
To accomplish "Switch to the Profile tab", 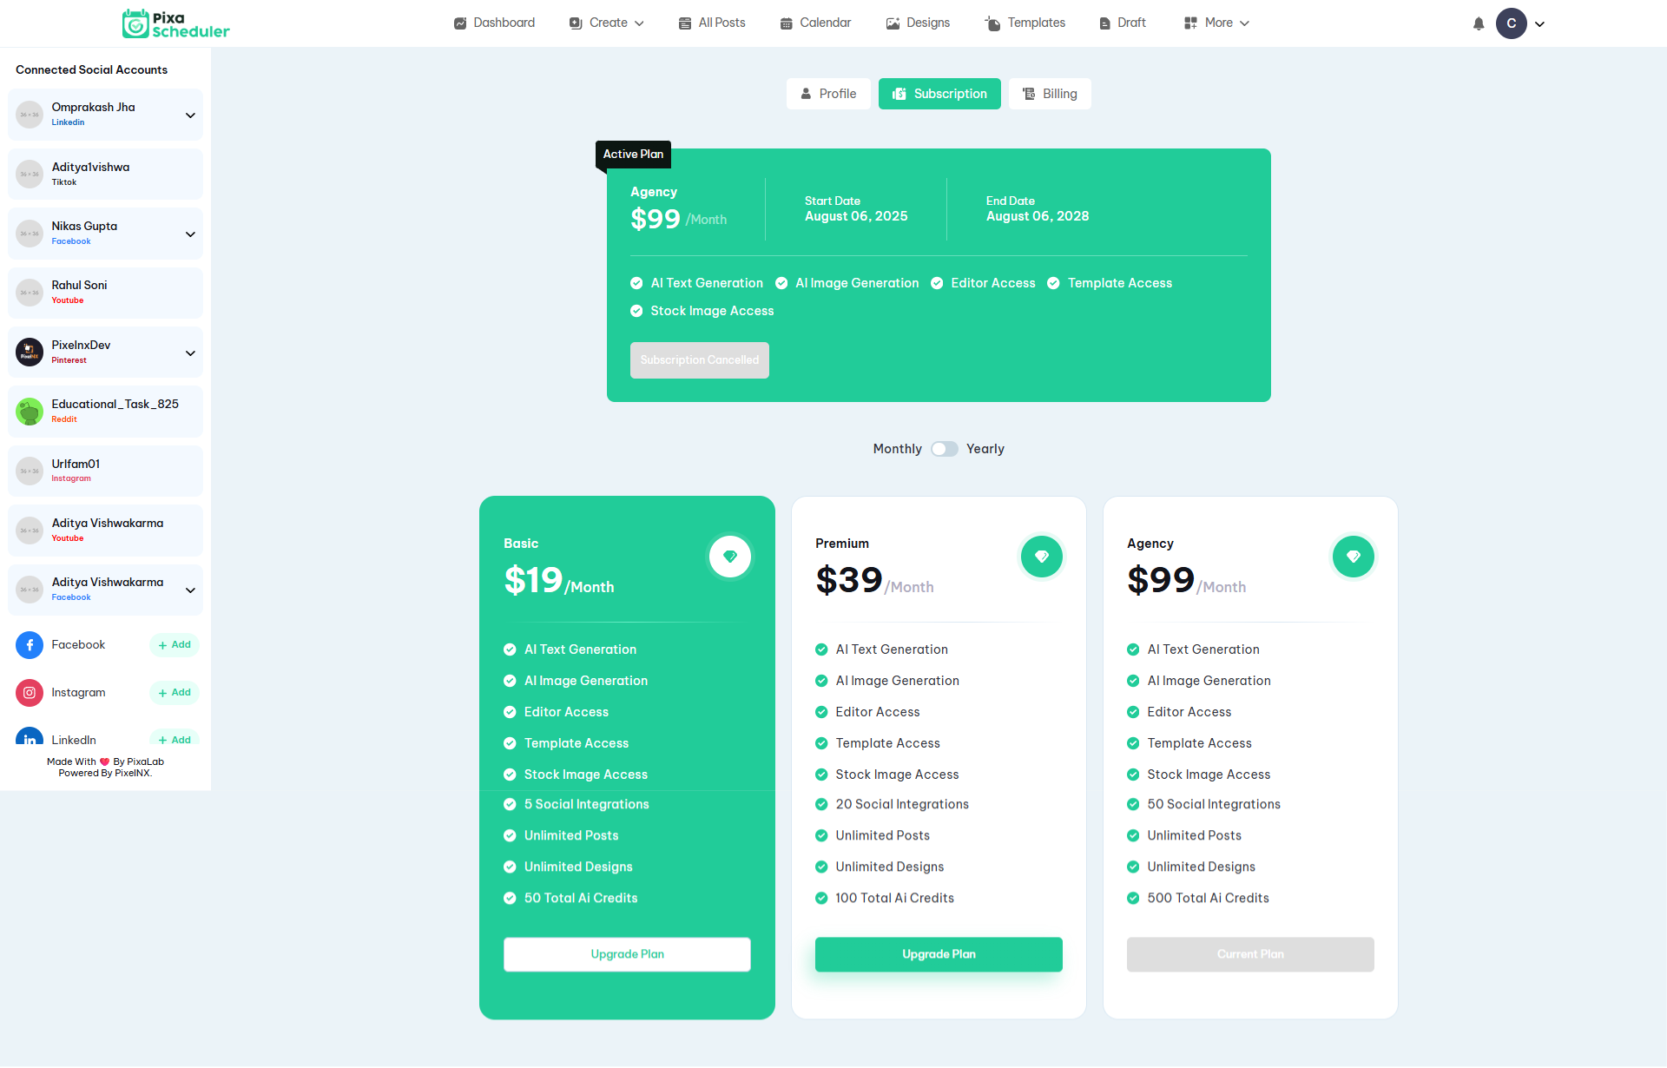I will [827, 94].
